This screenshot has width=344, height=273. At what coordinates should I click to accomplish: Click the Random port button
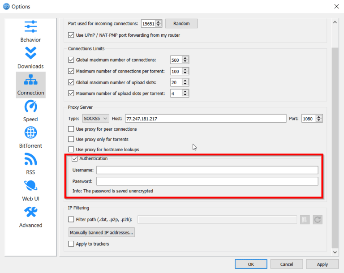[181, 24]
